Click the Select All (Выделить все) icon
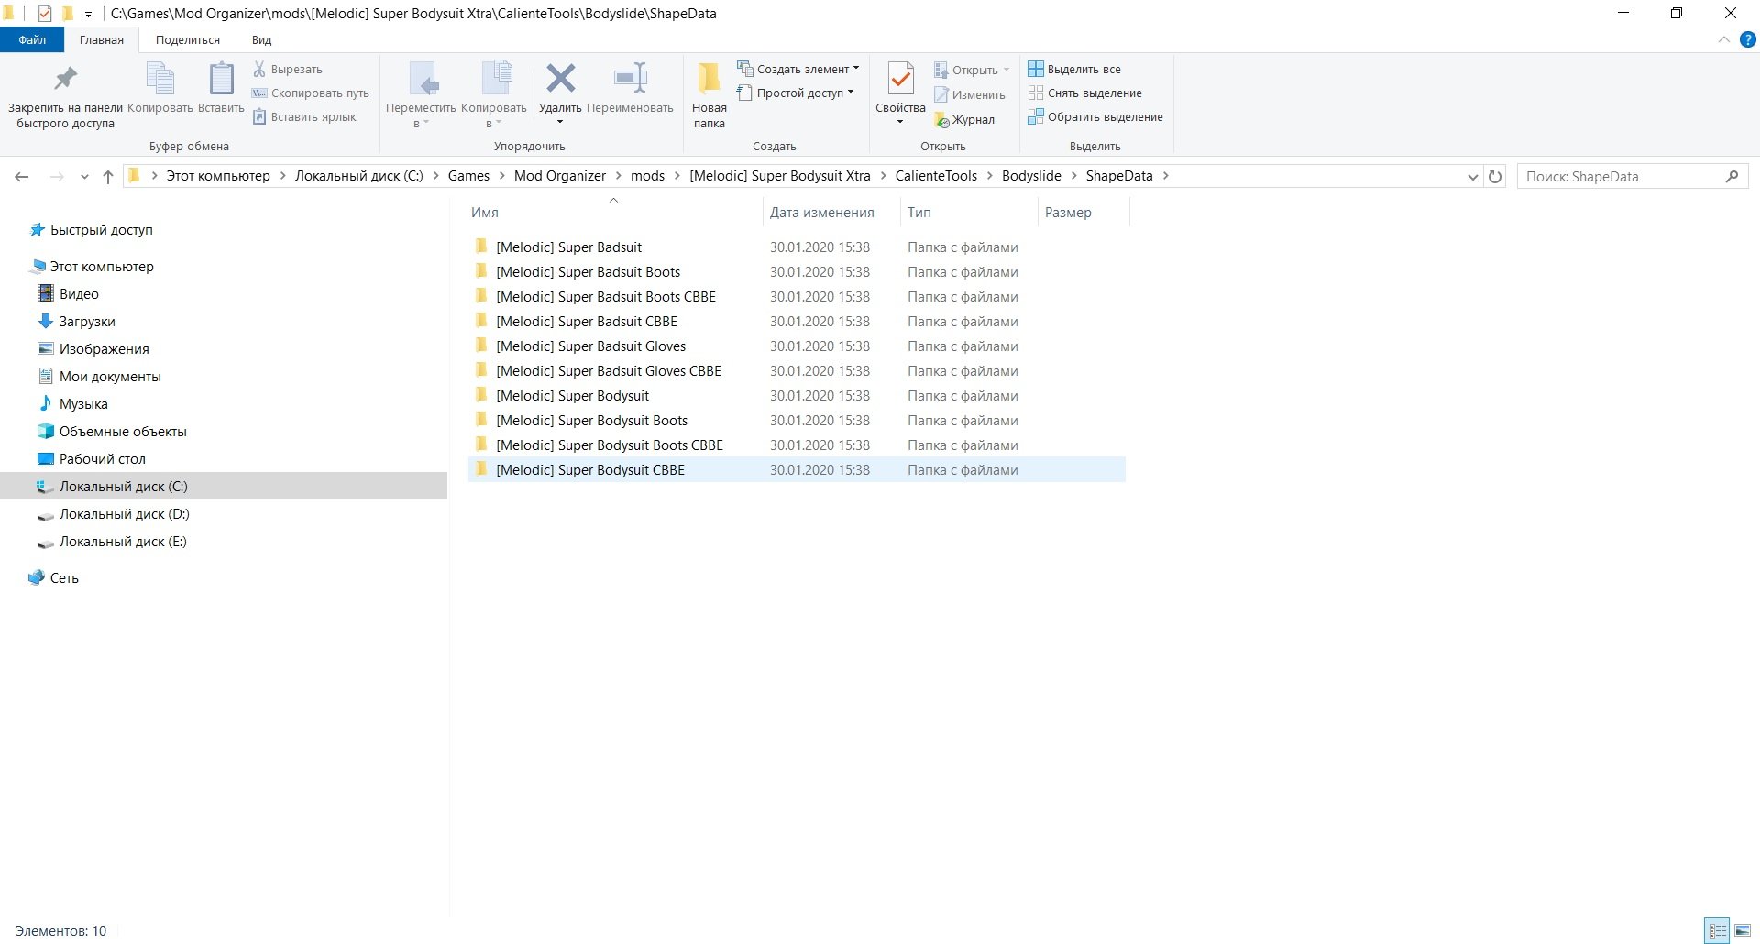 click(1036, 69)
